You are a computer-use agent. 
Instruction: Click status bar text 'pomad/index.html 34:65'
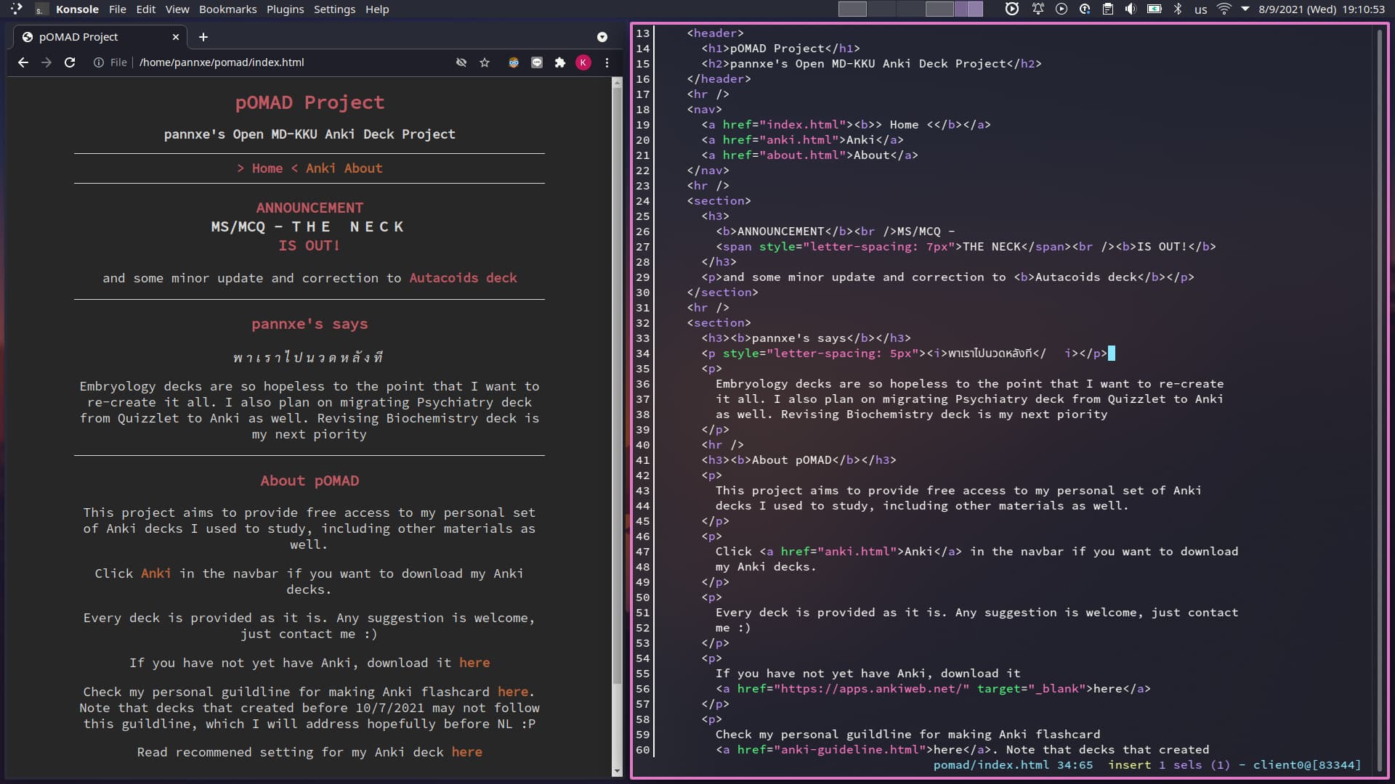(x=1013, y=765)
